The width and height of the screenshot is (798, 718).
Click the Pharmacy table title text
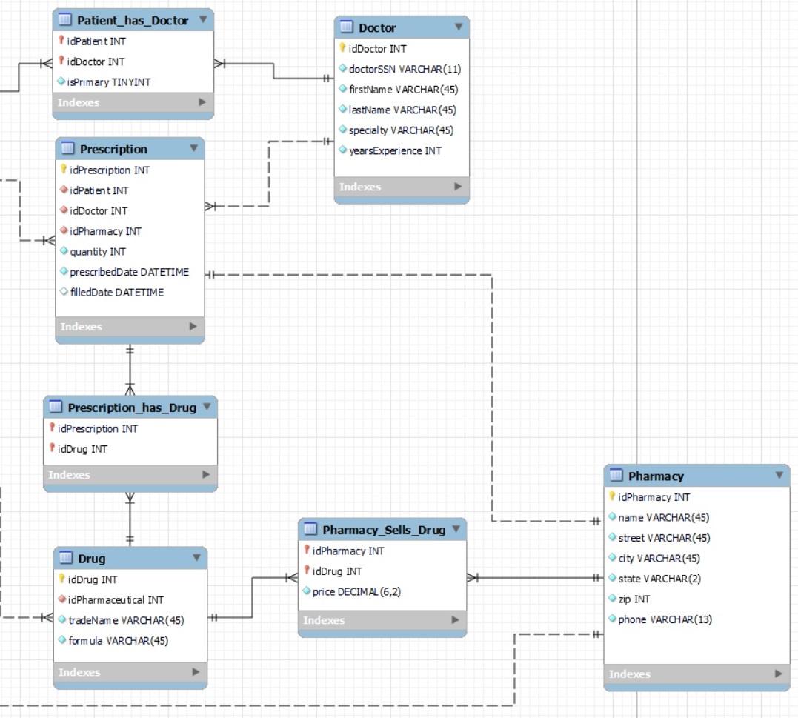pyautogui.click(x=656, y=476)
